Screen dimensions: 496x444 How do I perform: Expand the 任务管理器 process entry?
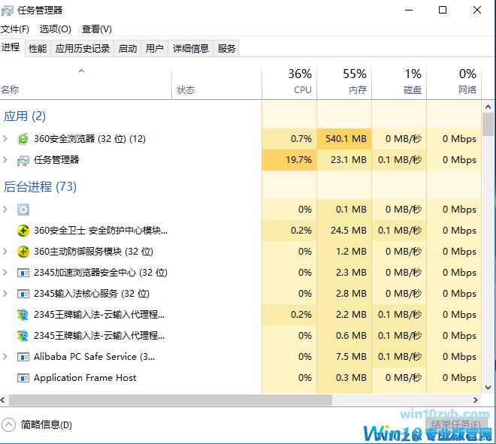(6, 160)
